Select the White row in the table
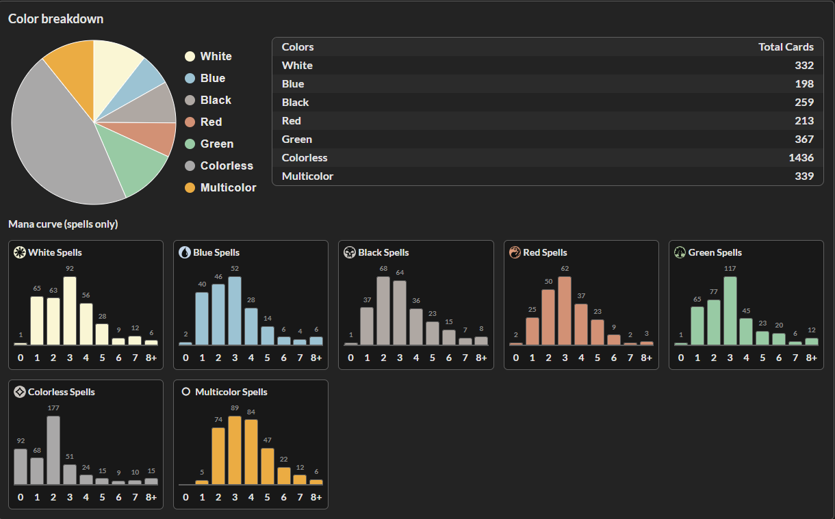Image resolution: width=835 pixels, height=519 pixels. click(x=548, y=66)
